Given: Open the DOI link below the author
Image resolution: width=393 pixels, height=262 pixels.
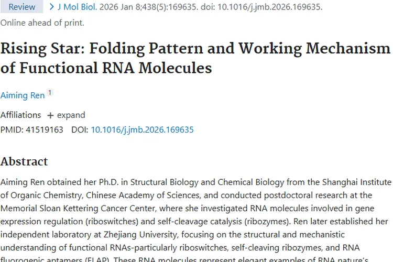Looking at the screenshot, I should pos(142,129).
